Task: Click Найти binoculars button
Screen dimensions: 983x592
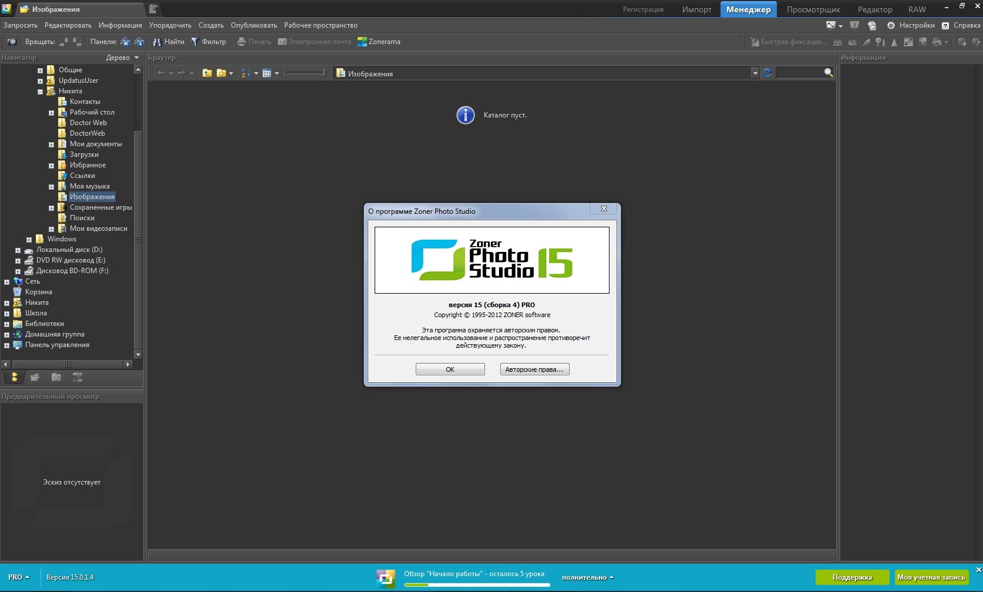Action: pos(169,42)
